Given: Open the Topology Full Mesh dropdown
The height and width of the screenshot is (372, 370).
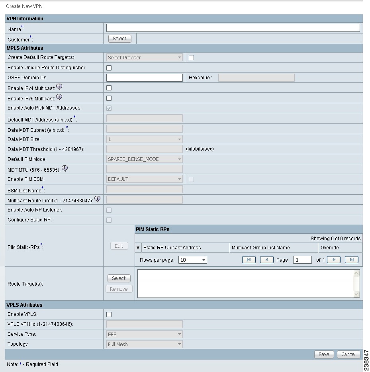Looking at the screenshot, I should click(145, 344).
